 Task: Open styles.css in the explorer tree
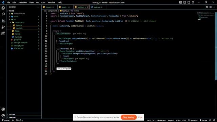(24, 37)
